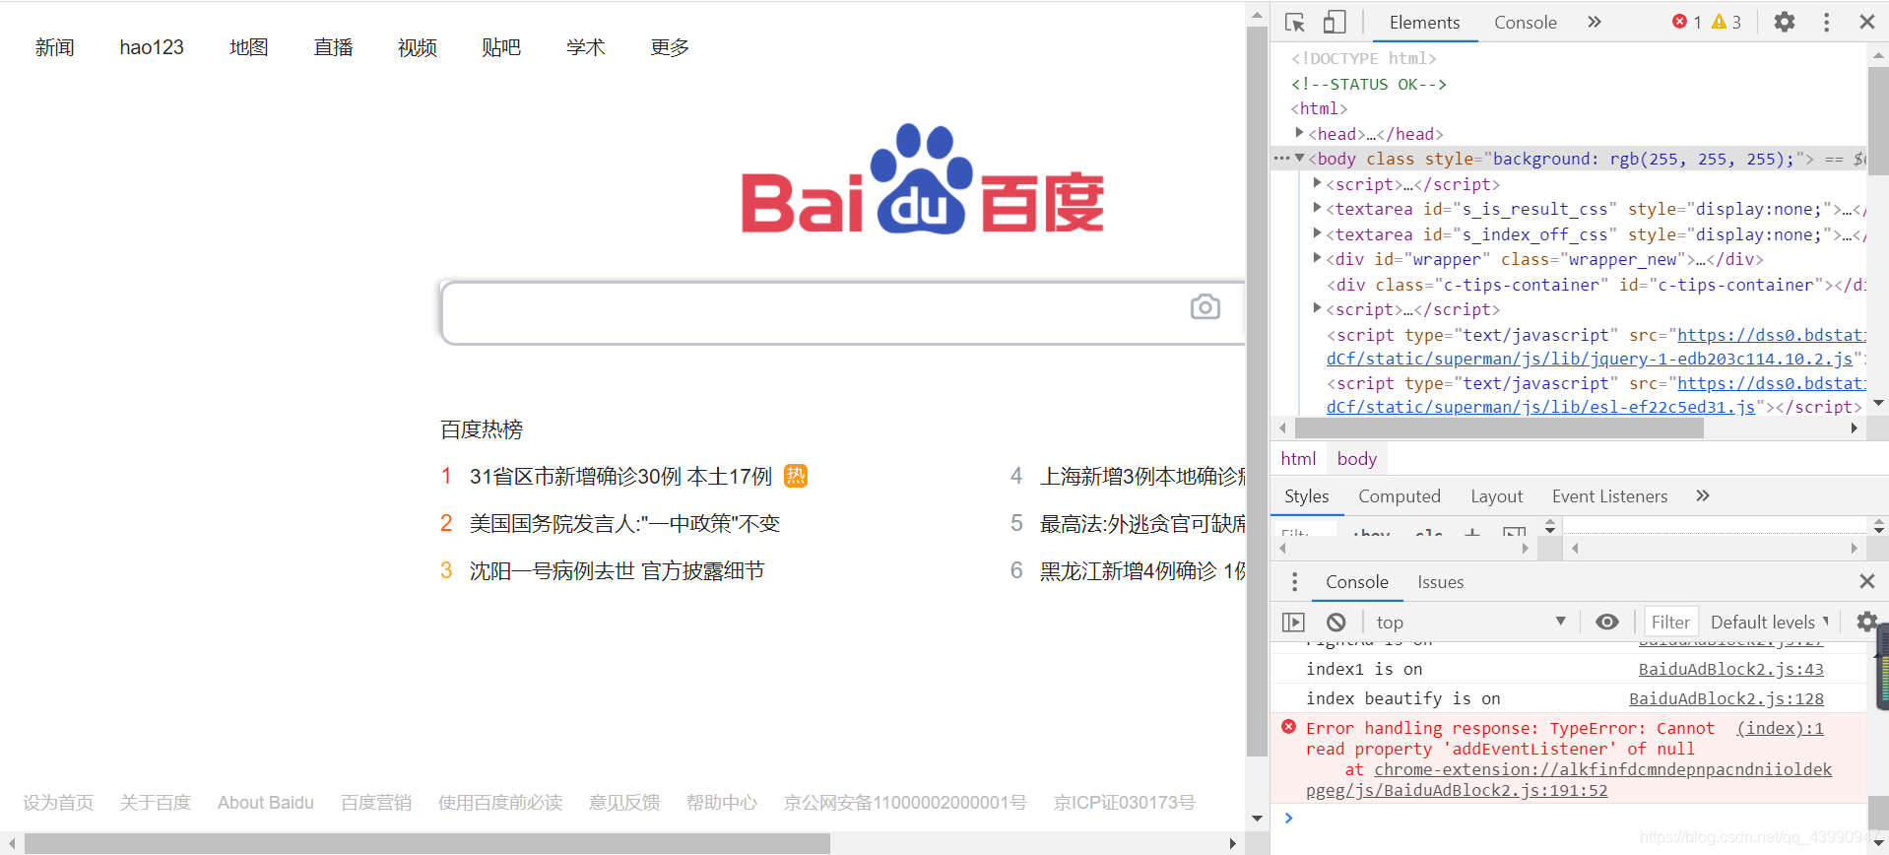Open the 贴吧 navigation link
The height and width of the screenshot is (855, 1889).
[x=501, y=47]
